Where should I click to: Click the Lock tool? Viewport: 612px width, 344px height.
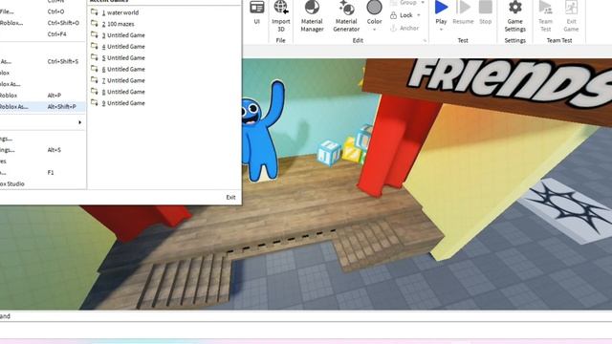[402, 15]
